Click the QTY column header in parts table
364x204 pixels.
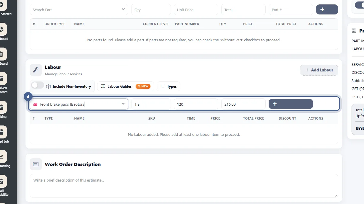tap(223, 24)
